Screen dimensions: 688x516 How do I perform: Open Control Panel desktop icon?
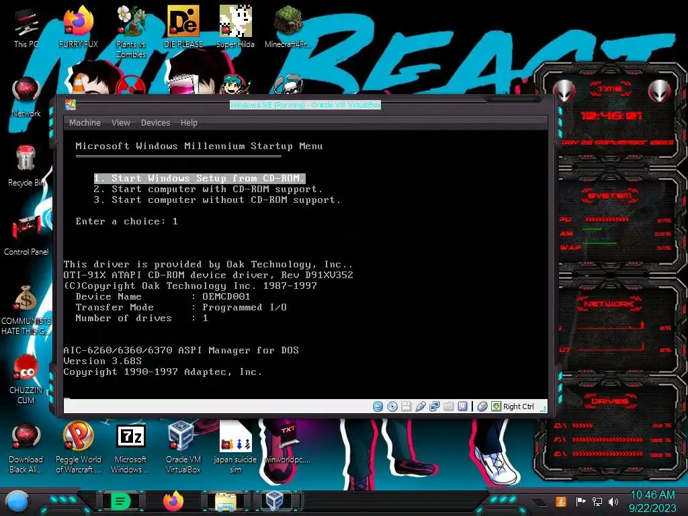26,235
